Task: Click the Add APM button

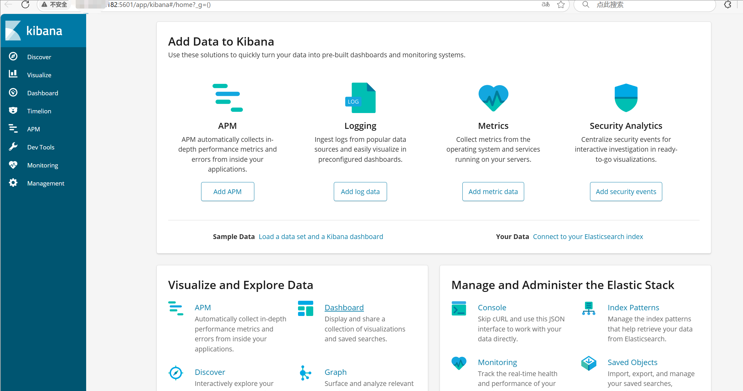Action: [227, 192]
